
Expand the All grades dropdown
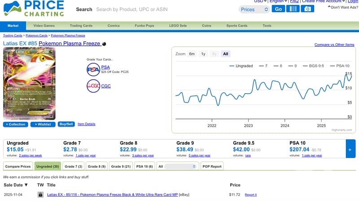[x=178, y=166]
